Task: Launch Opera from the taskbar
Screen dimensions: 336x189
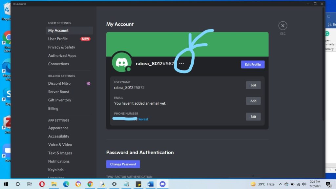Action: (x=42, y=184)
